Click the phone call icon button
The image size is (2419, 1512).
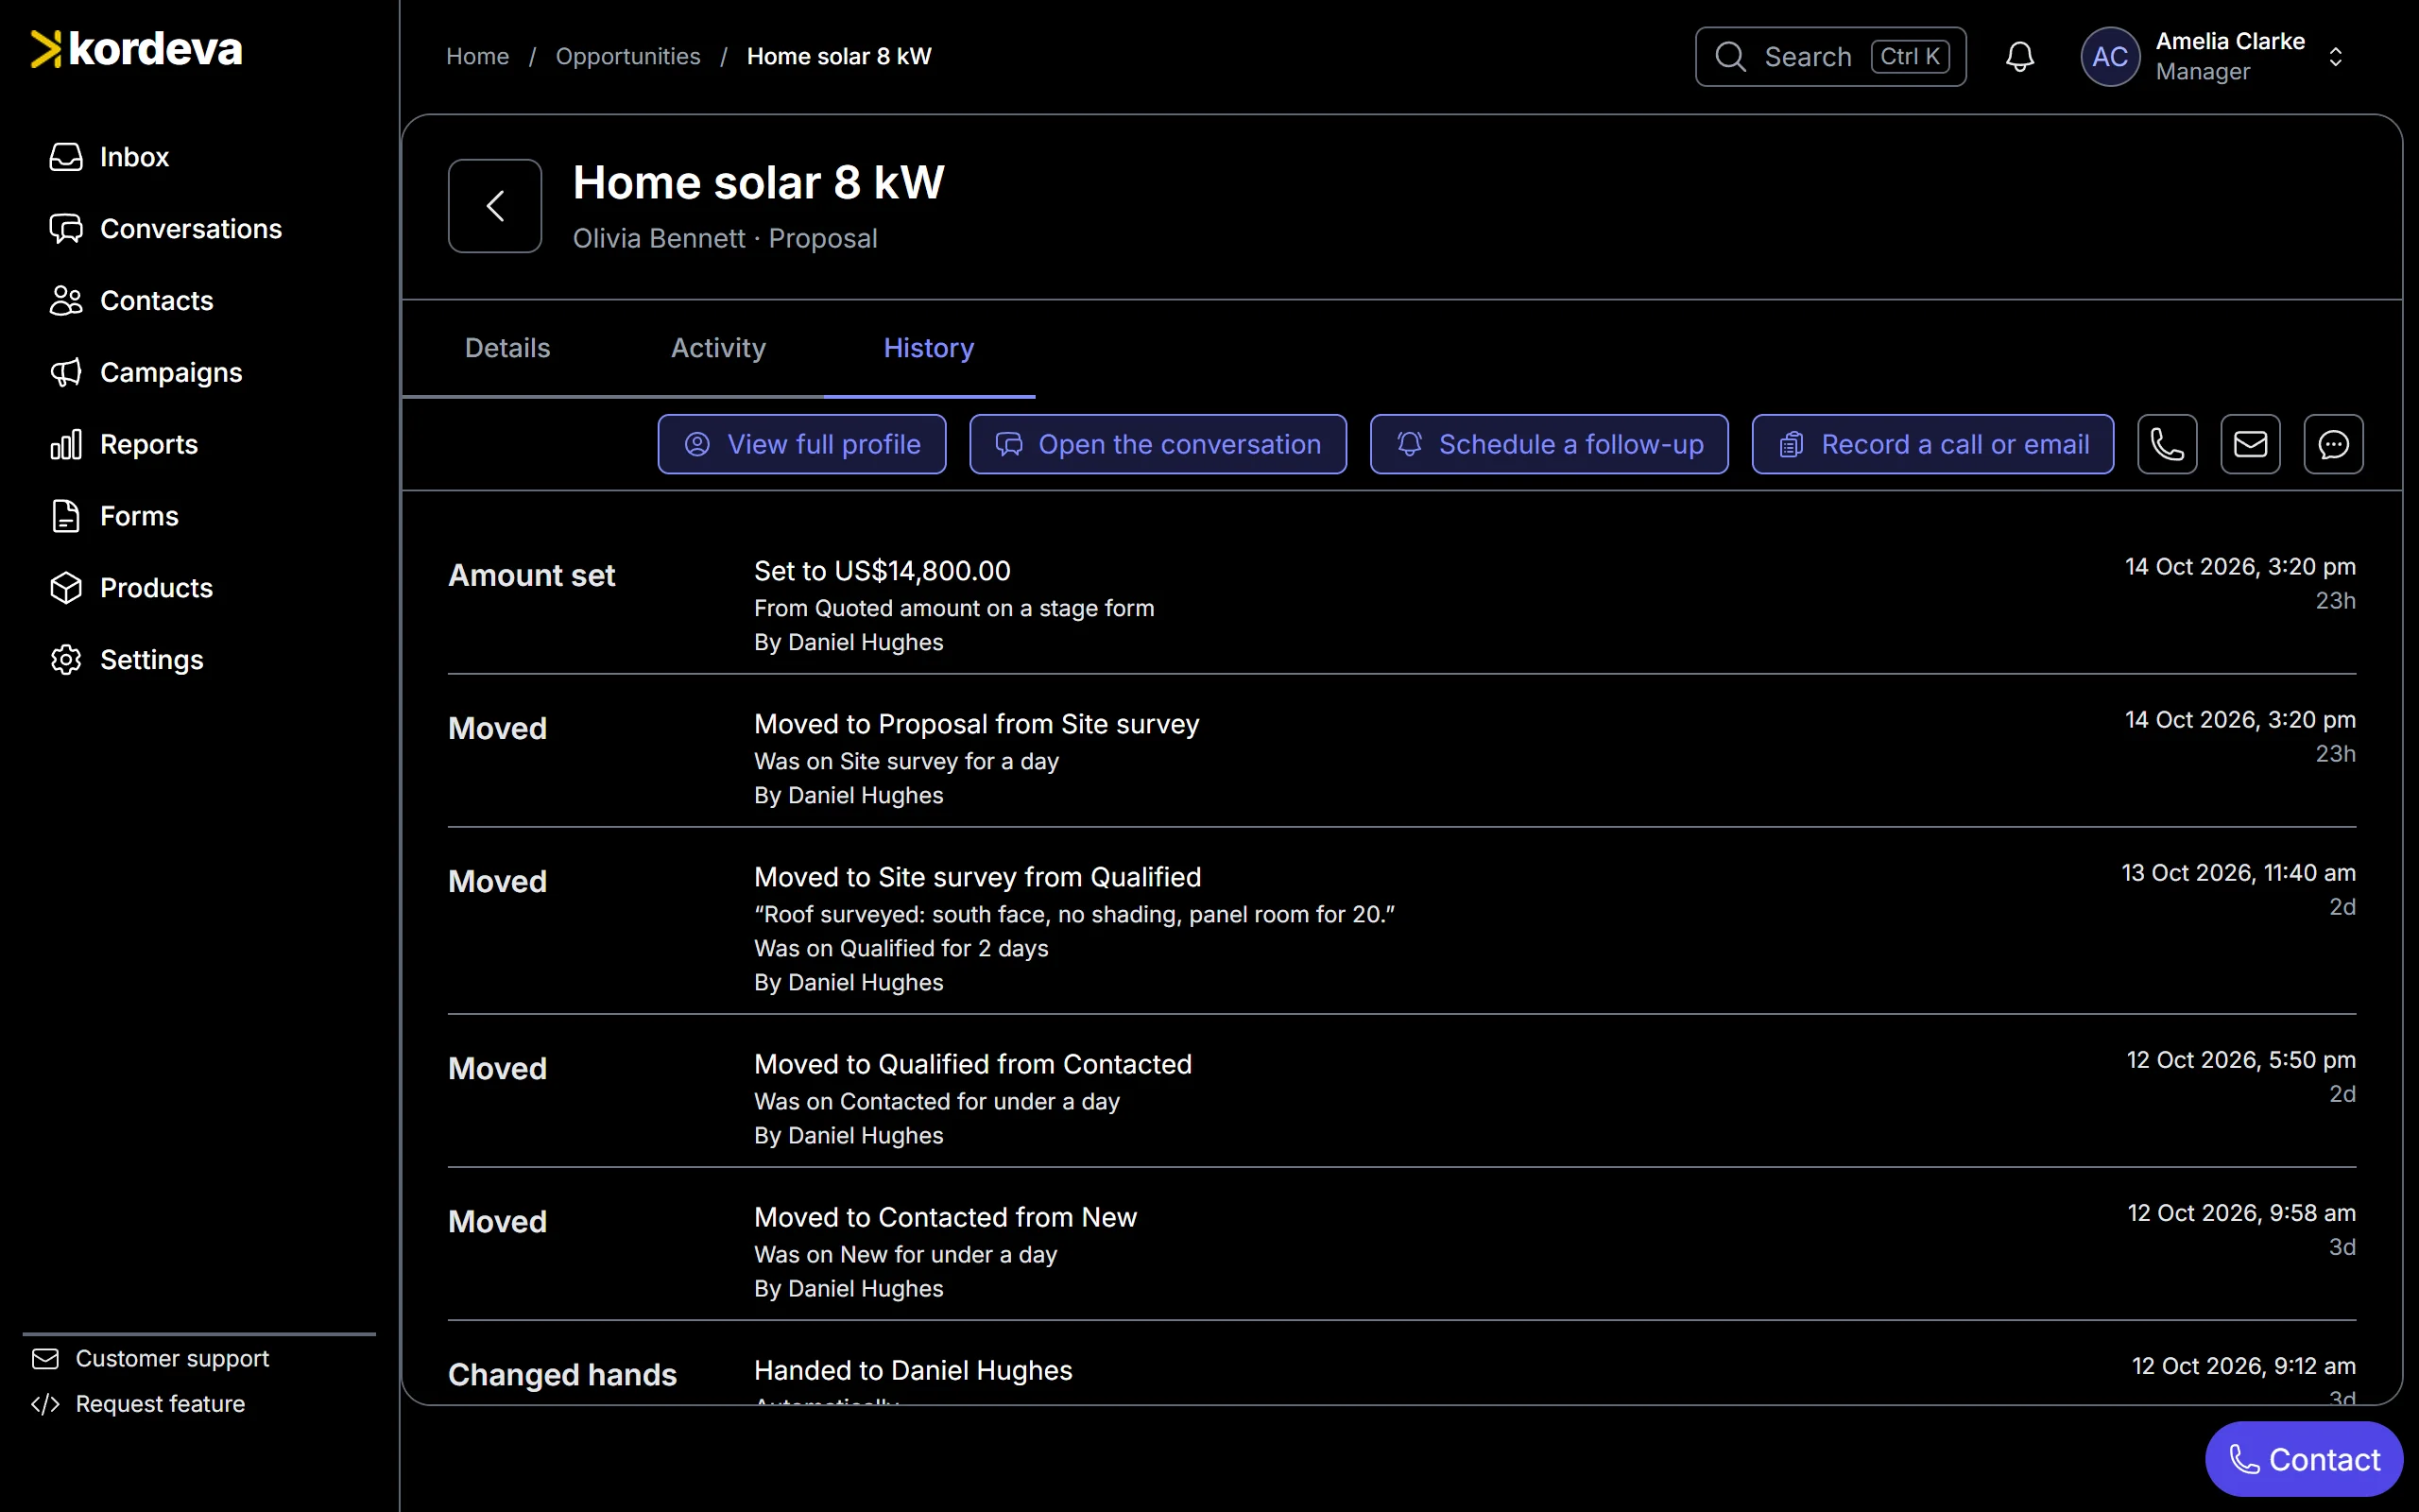tap(2167, 444)
